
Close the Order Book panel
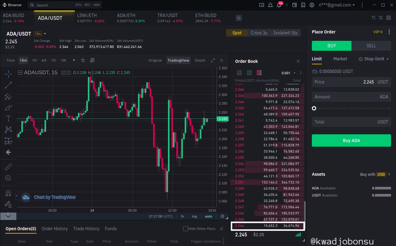pyautogui.click(x=298, y=61)
